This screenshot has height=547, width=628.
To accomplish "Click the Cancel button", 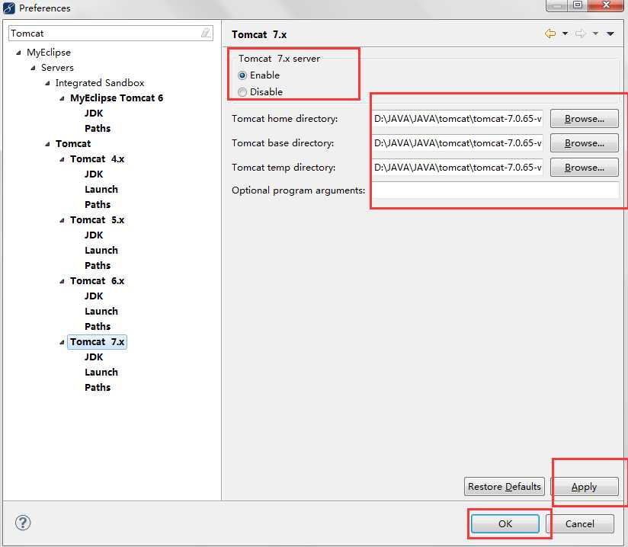I will (x=579, y=524).
